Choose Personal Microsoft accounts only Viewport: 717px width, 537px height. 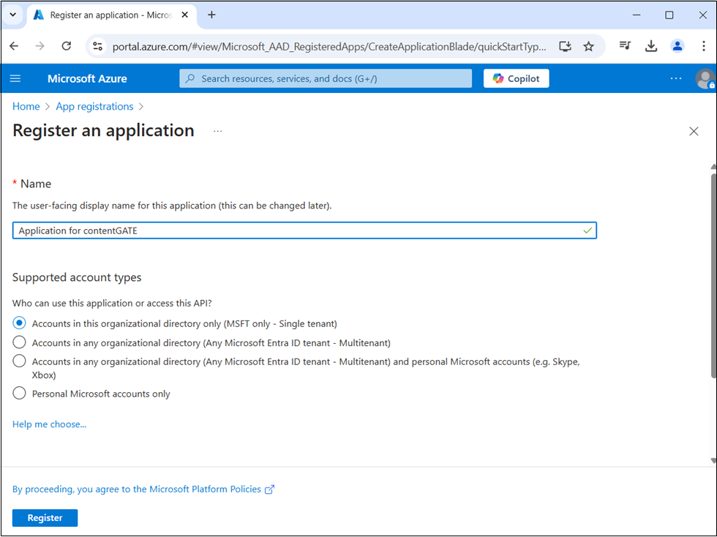click(20, 394)
